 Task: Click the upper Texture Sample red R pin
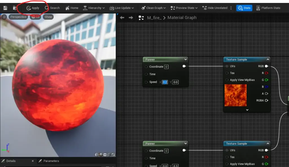coord(266,73)
